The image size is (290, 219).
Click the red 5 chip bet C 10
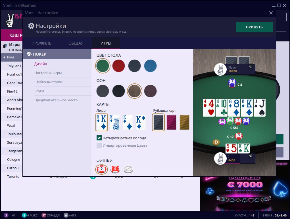coord(239,136)
